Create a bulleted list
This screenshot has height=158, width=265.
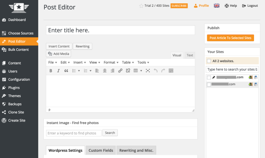tap(74, 71)
